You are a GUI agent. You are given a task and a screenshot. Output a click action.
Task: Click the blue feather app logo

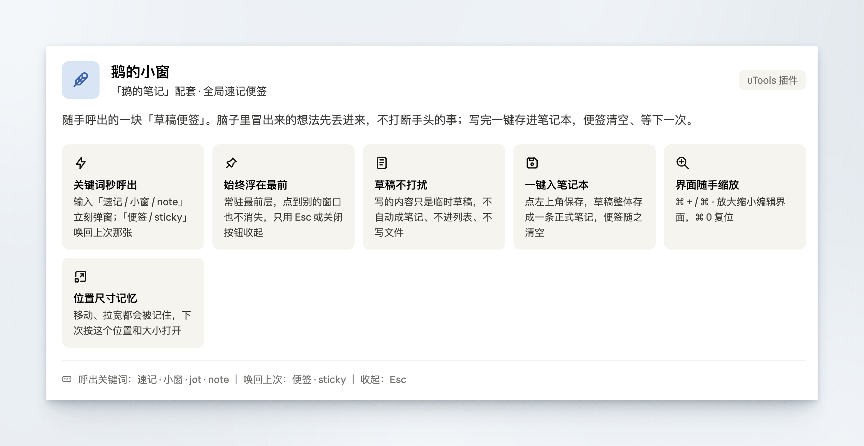click(x=81, y=80)
